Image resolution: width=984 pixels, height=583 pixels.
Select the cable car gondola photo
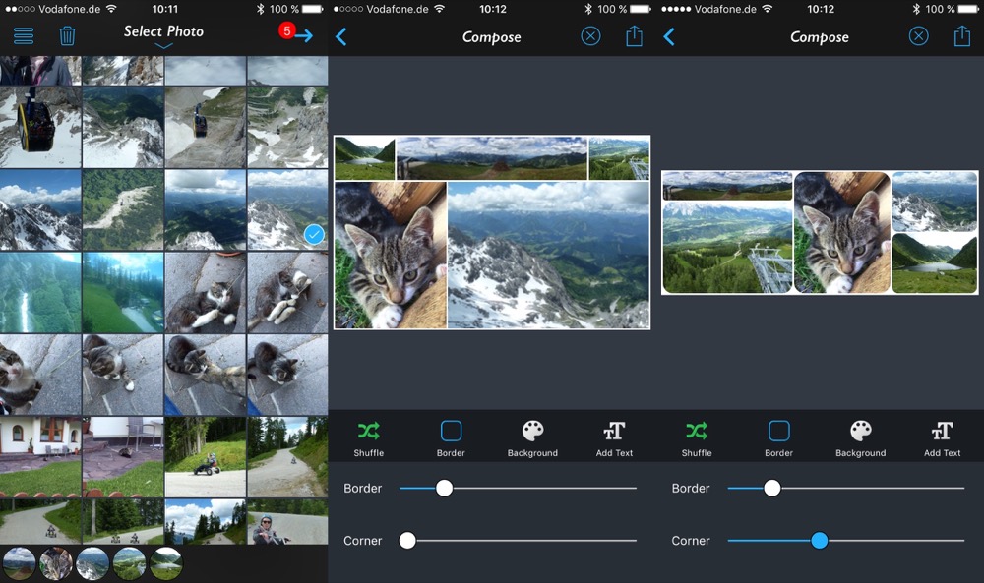pos(40,127)
